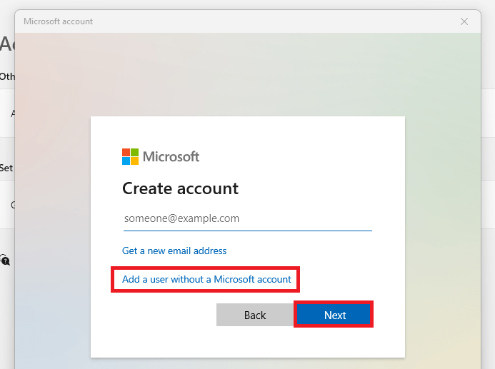
Task: Click the 'Microsoft account' window title
Action: 58,21
